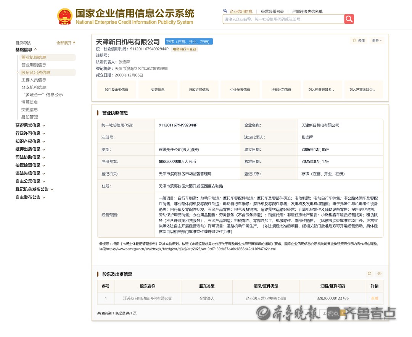Image resolution: width=412 pixels, height=337 pixels.
Task: Click the 变更信息 shortcut card
Action: tap(158, 90)
